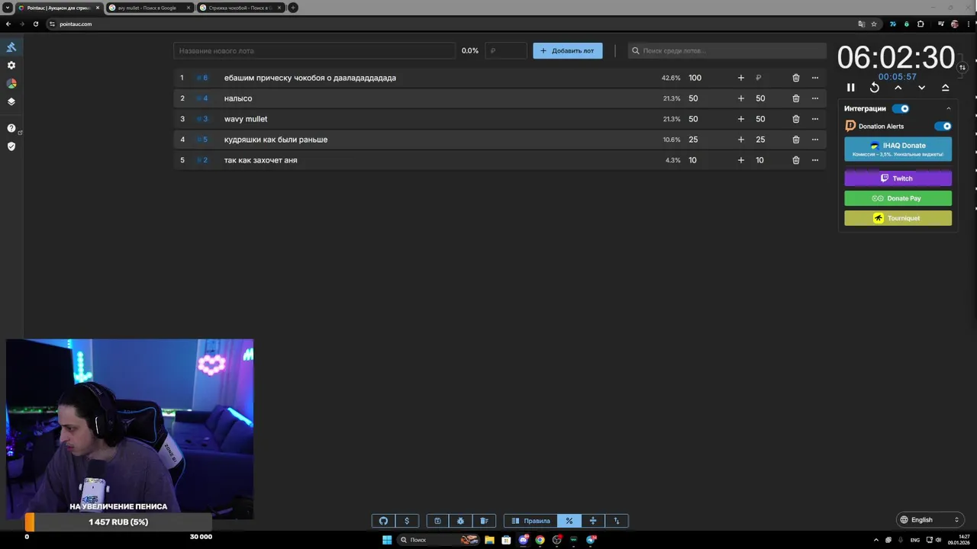
Task: Delete lot 'так как захочет аня'
Action: [x=796, y=160]
